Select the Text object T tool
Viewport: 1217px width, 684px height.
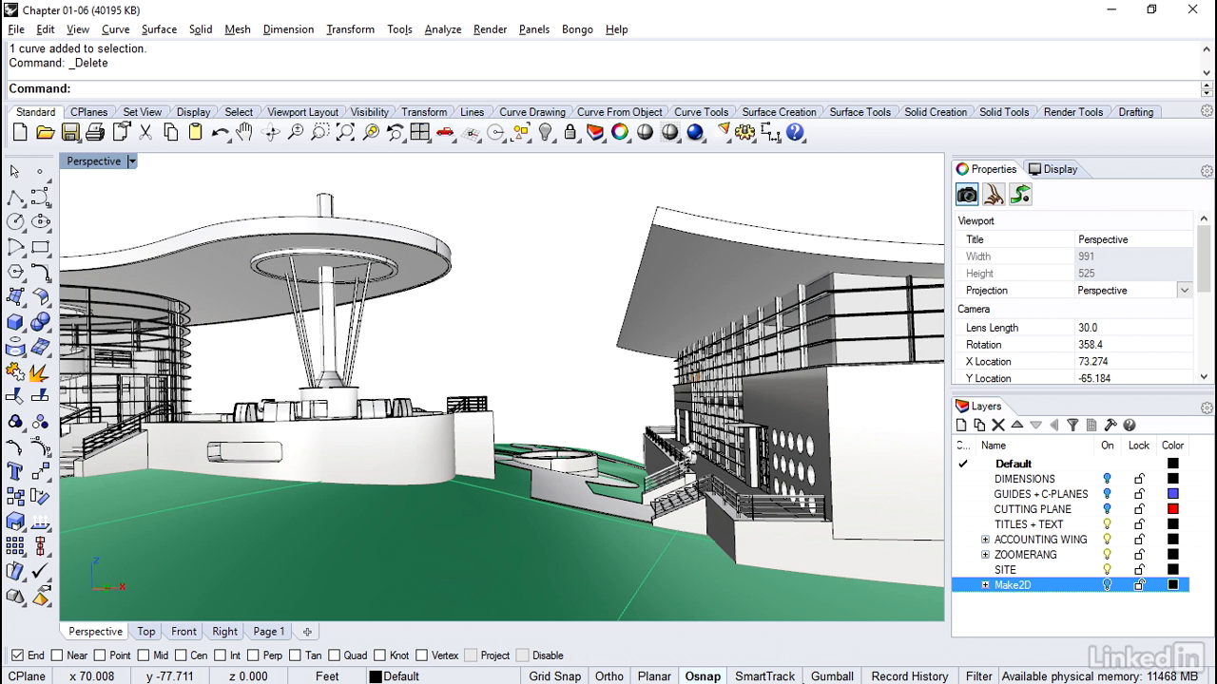click(x=15, y=472)
